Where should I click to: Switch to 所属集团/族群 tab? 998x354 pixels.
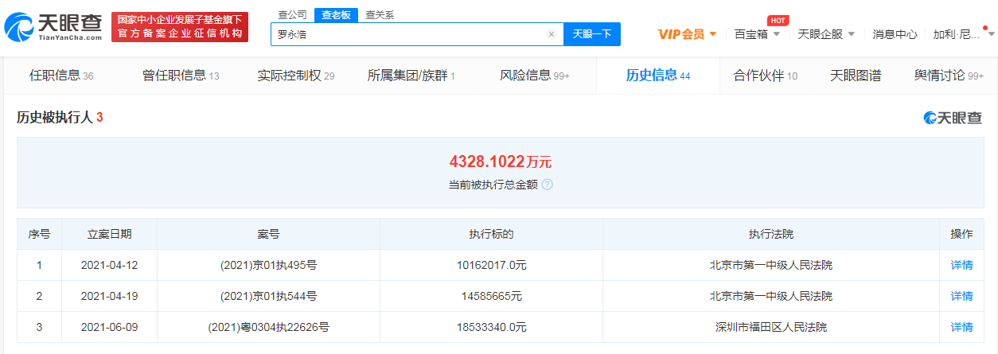click(411, 76)
